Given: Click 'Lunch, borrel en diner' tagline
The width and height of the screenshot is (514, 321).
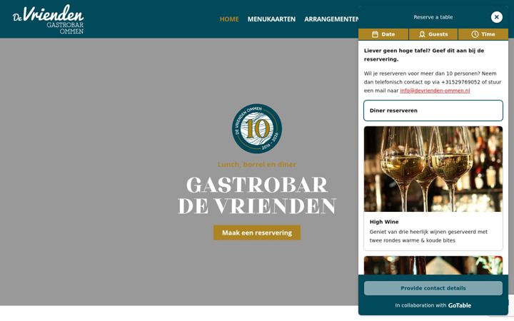Looking at the screenshot, I should tap(257, 165).
